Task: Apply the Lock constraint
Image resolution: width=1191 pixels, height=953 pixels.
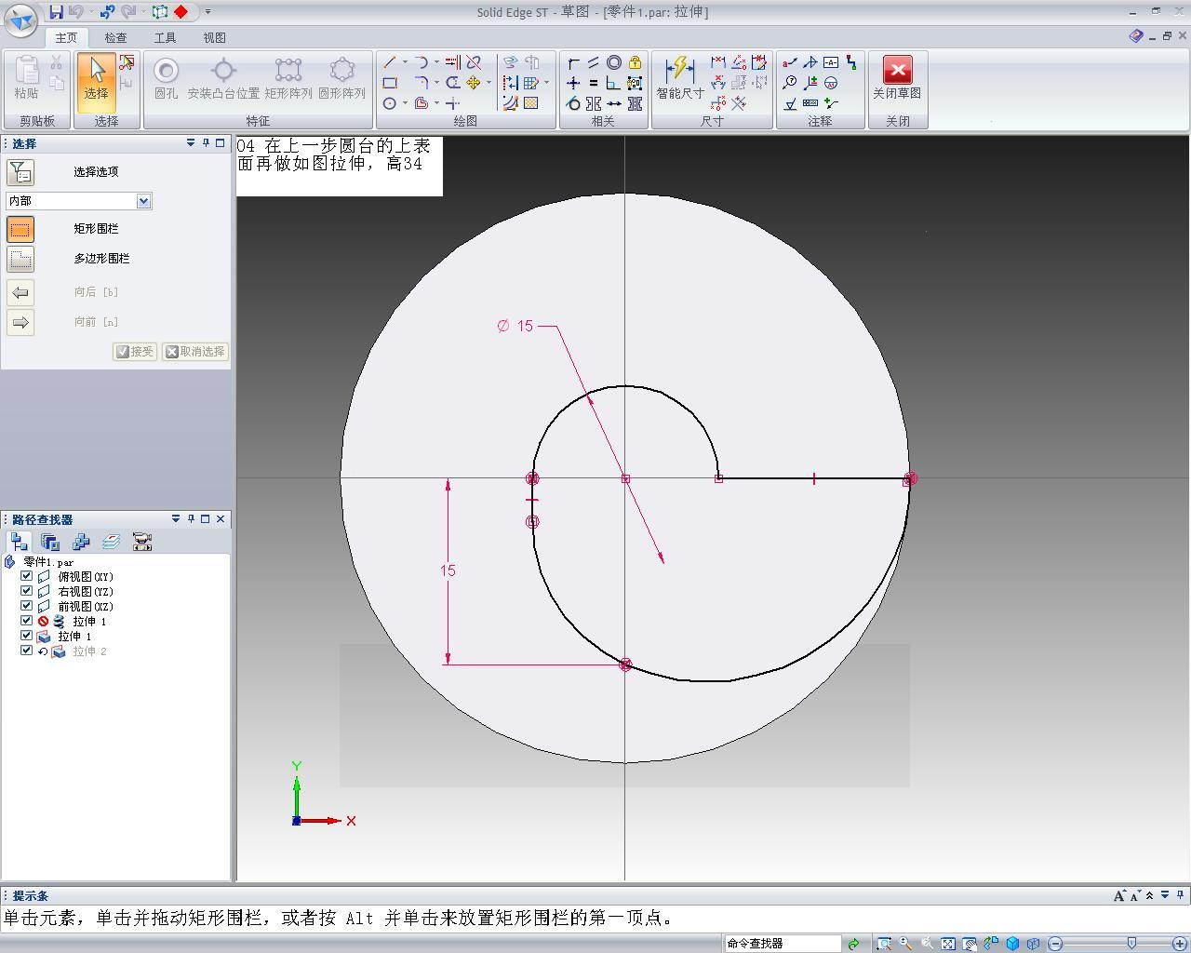Action: tap(635, 62)
